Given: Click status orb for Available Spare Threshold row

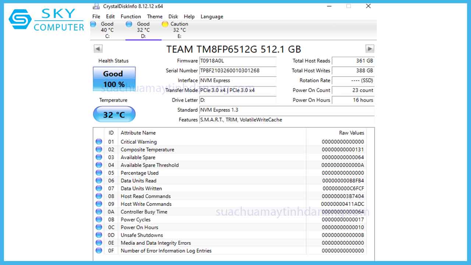Looking at the screenshot, I should coord(99,165).
